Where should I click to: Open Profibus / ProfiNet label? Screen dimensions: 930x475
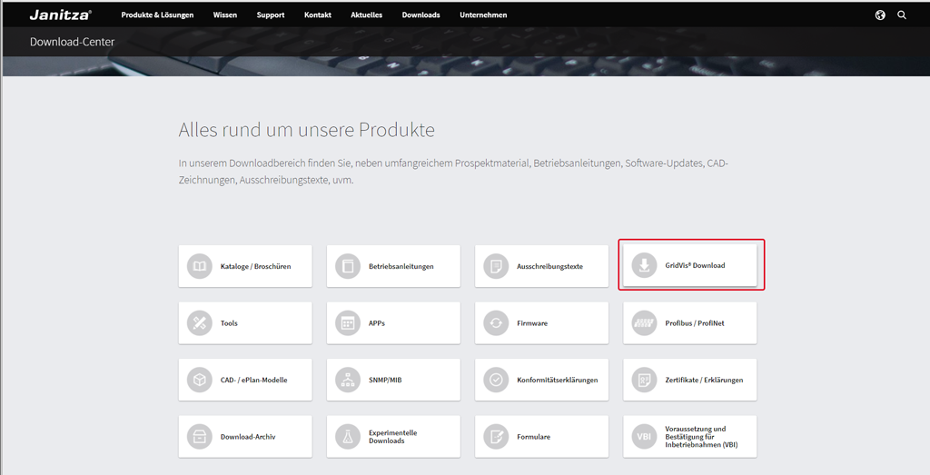point(695,323)
